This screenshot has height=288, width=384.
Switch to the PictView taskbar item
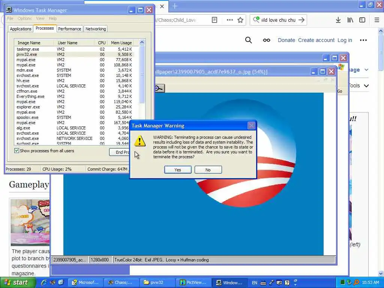pyautogui.click(x=193, y=283)
